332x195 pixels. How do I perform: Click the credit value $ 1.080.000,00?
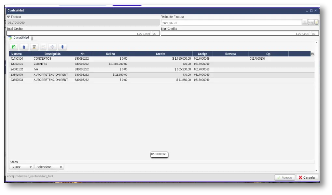pos(181,59)
